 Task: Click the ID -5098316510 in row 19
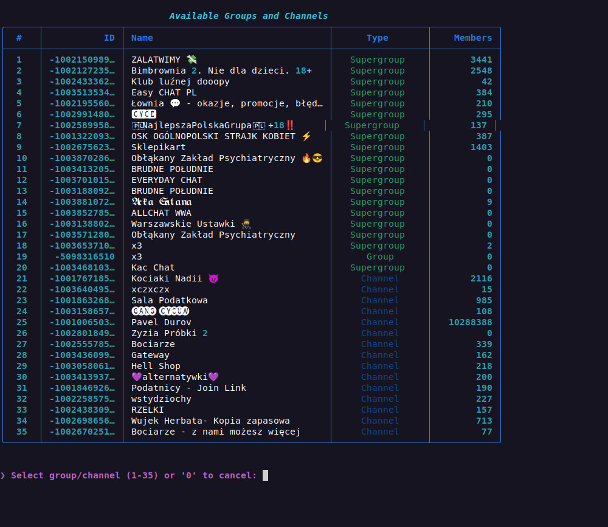85,257
